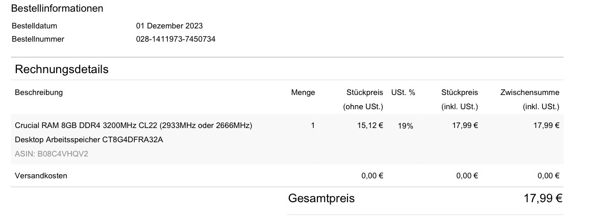
Task: Click the USt. % column header
Action: click(403, 92)
